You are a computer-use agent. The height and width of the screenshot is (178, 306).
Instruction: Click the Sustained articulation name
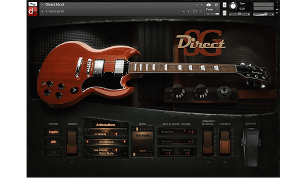coord(106,142)
